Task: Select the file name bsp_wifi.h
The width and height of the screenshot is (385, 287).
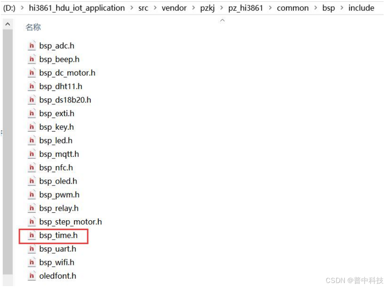Action: click(x=57, y=262)
